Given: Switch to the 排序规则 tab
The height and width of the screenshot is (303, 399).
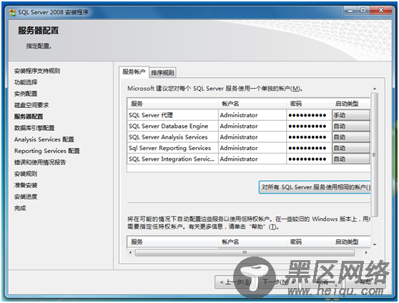Looking at the screenshot, I should pos(162,73).
